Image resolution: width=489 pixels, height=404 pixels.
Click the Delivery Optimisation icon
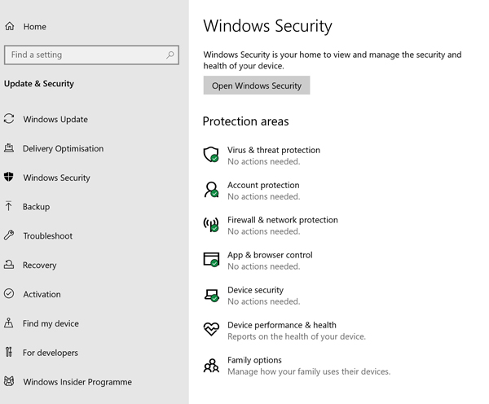click(x=9, y=147)
